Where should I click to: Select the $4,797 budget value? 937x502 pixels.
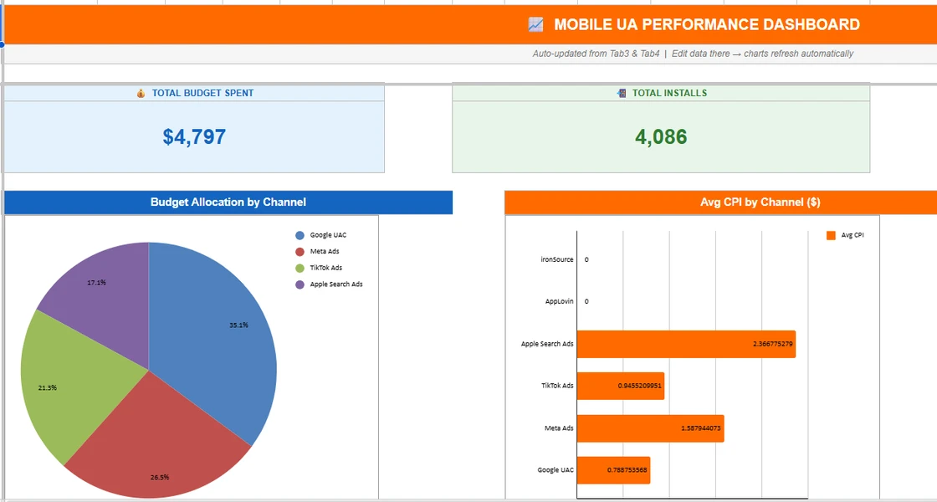point(194,137)
